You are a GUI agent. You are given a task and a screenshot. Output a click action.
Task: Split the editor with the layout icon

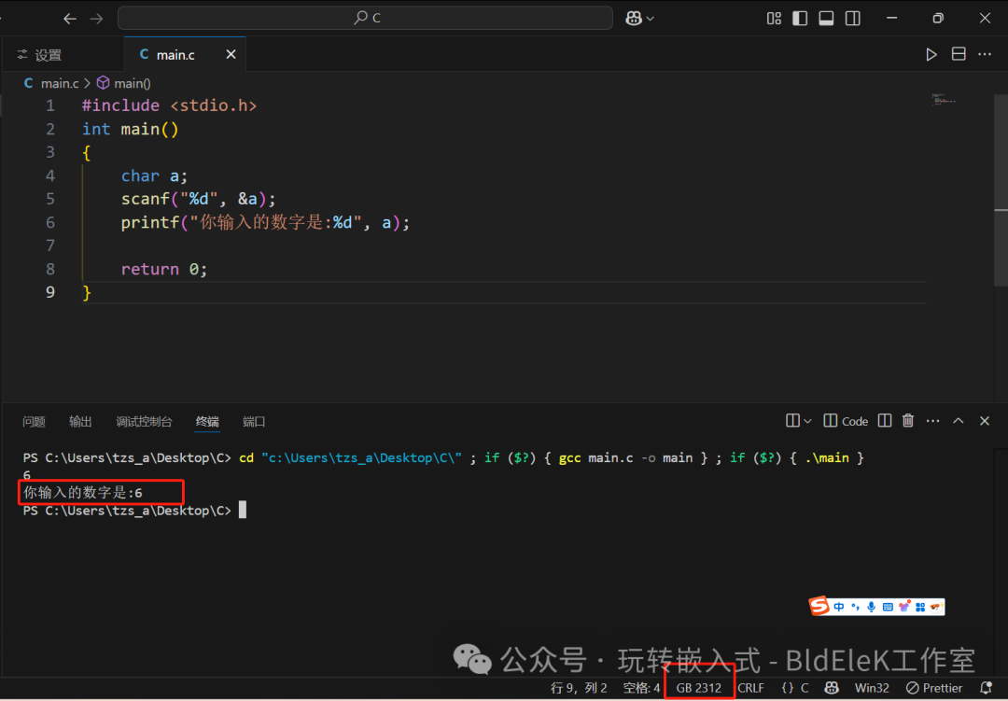point(959,54)
